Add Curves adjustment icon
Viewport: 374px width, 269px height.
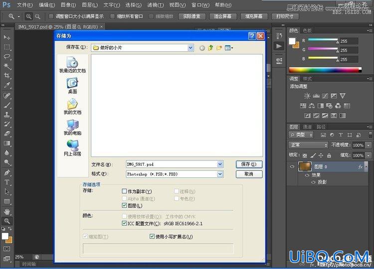325,96
